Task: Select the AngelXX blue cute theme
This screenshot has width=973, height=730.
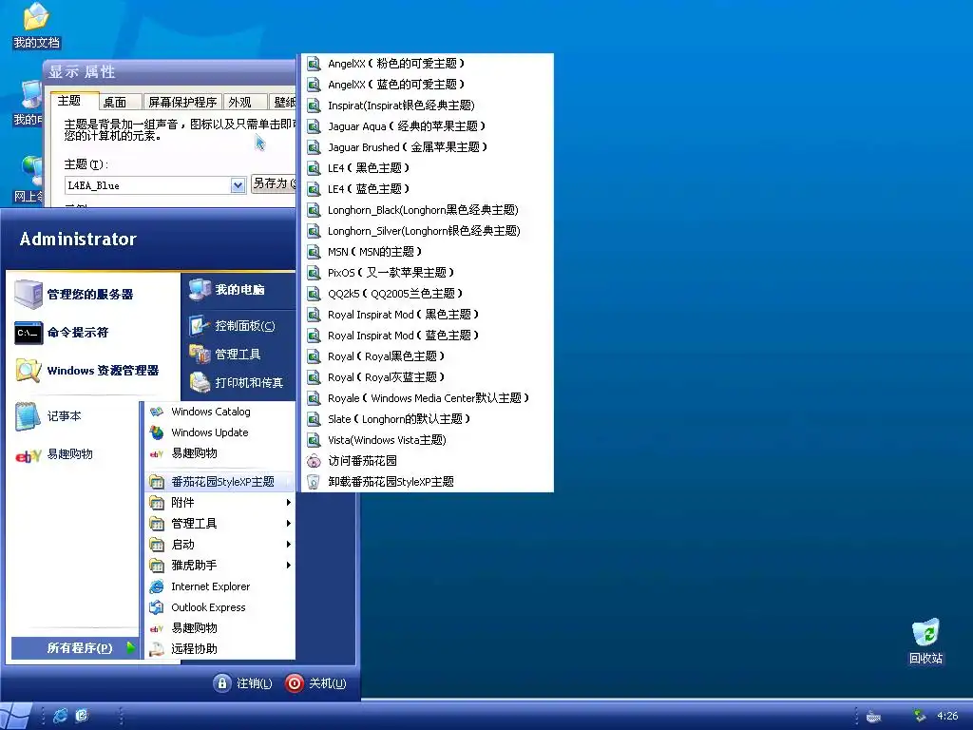Action: (x=428, y=85)
